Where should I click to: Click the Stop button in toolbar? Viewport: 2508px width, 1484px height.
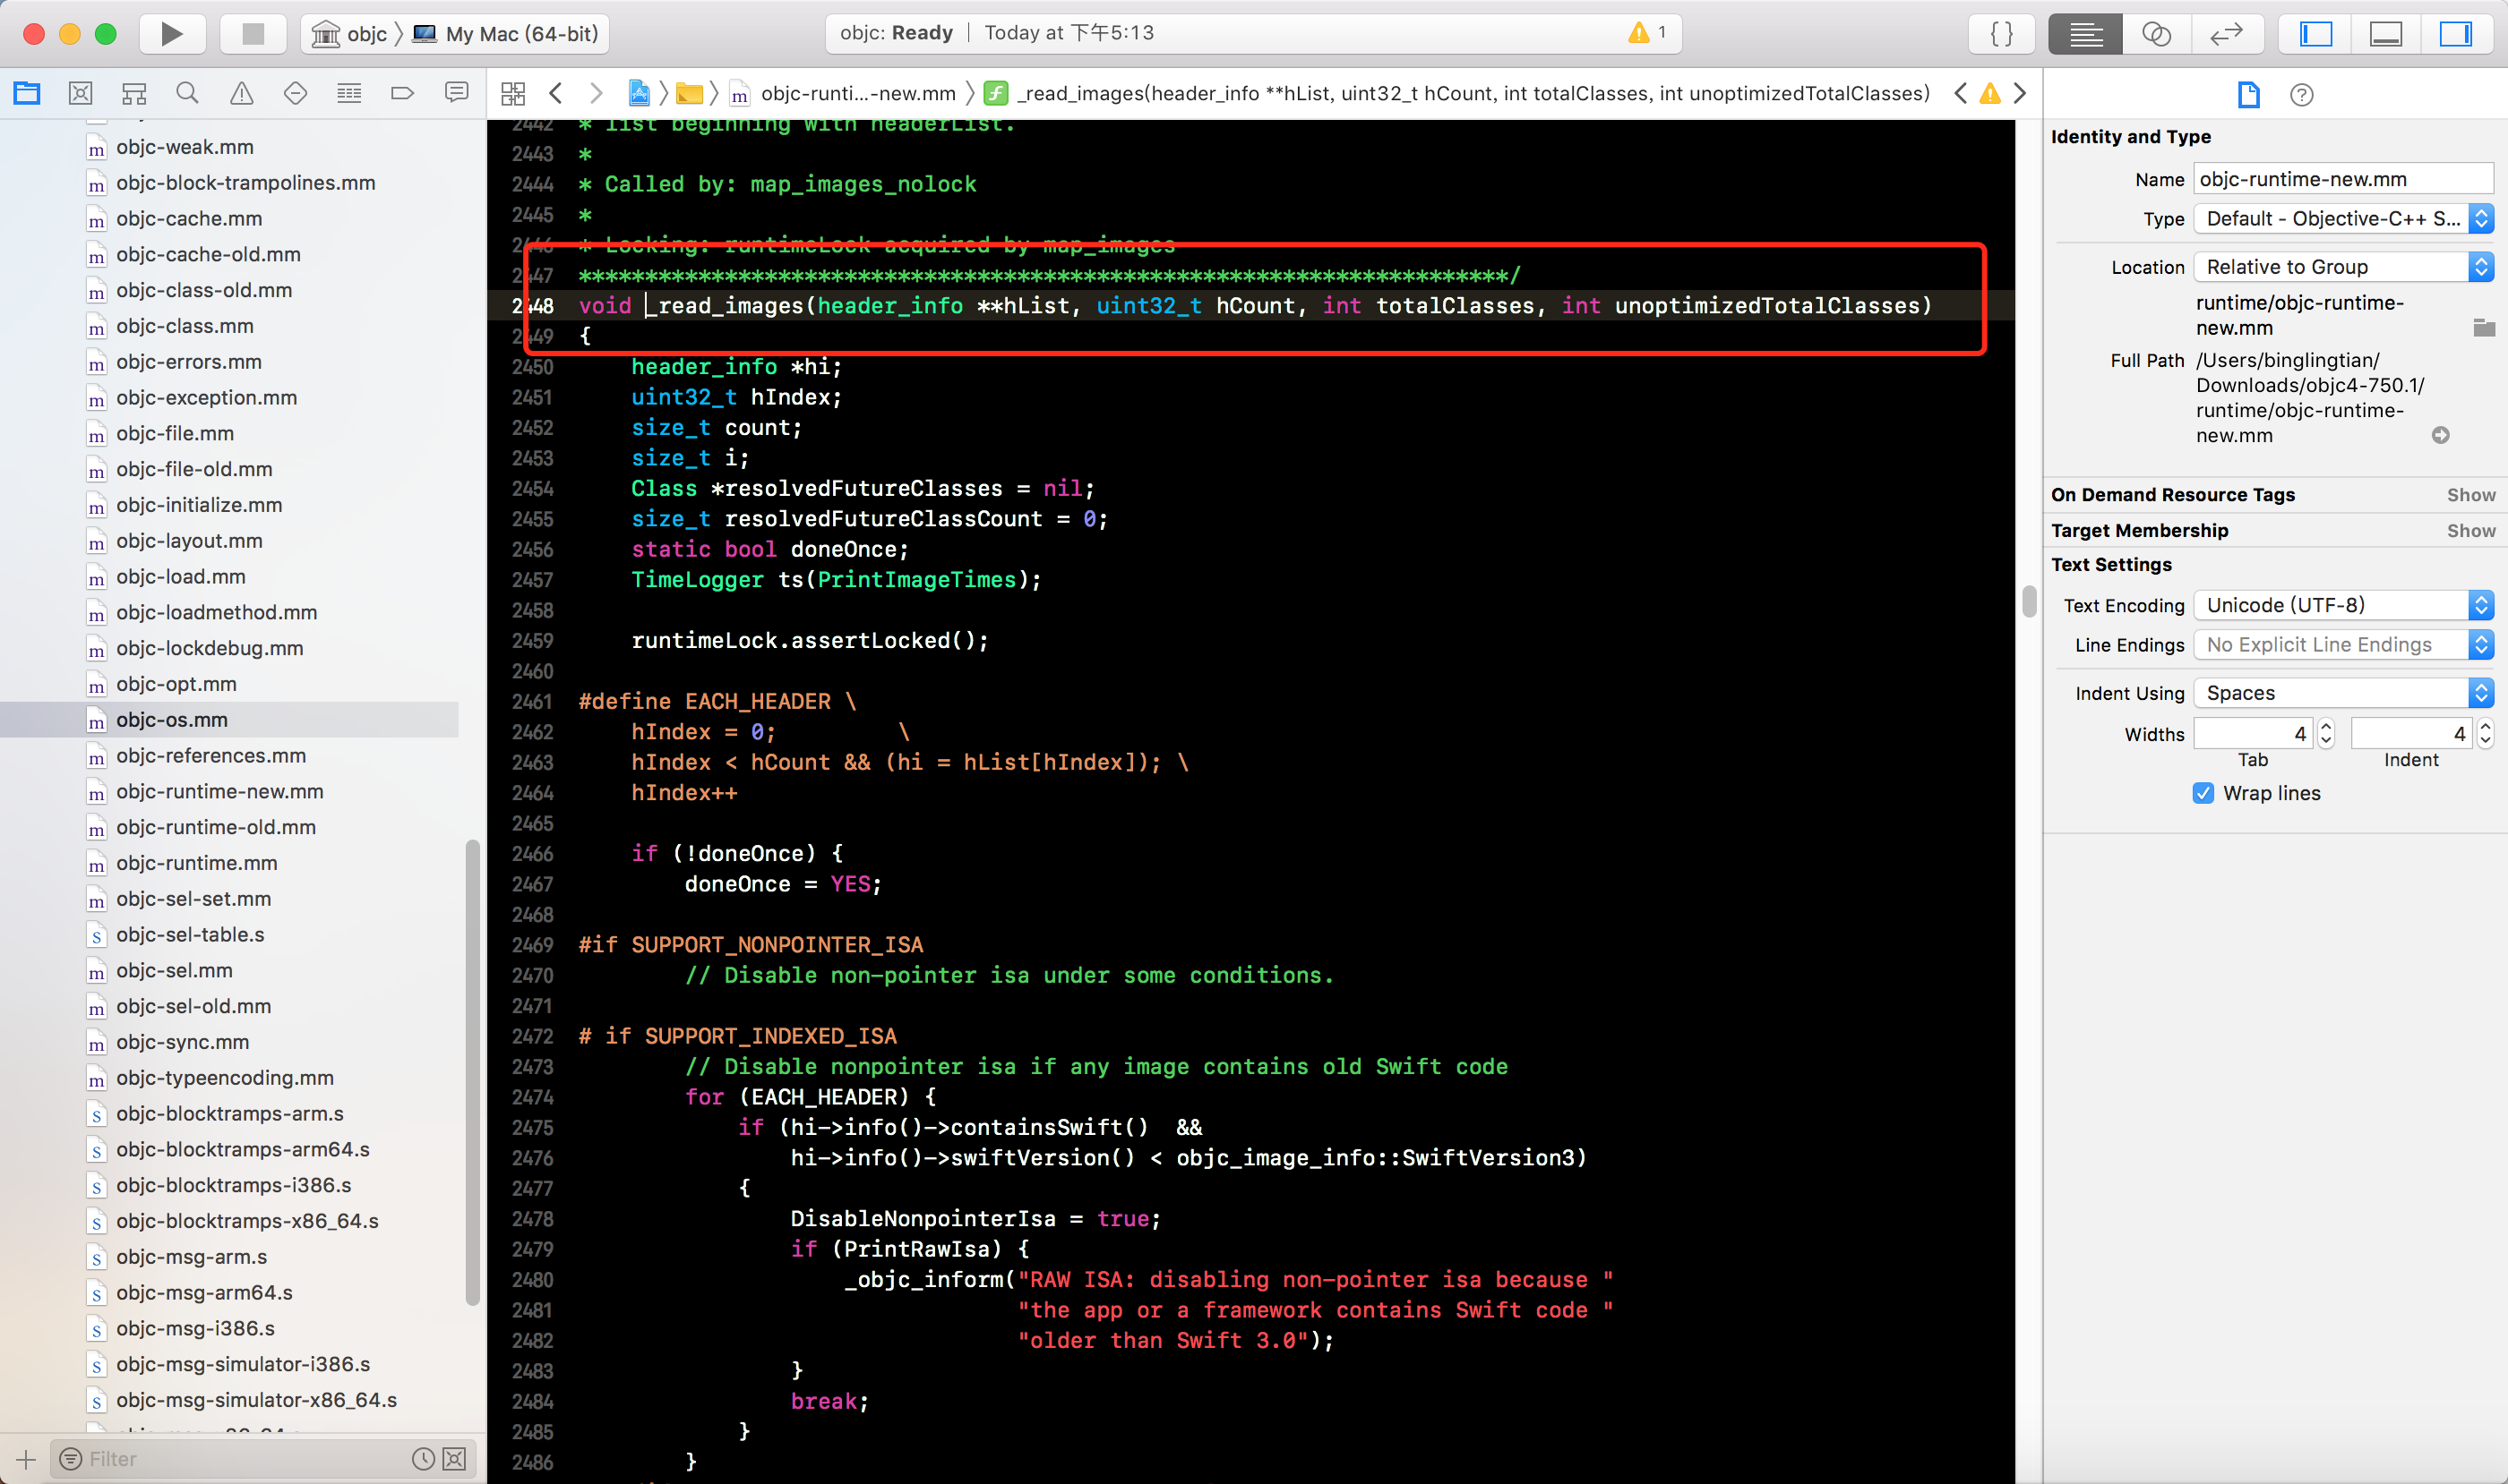(253, 34)
